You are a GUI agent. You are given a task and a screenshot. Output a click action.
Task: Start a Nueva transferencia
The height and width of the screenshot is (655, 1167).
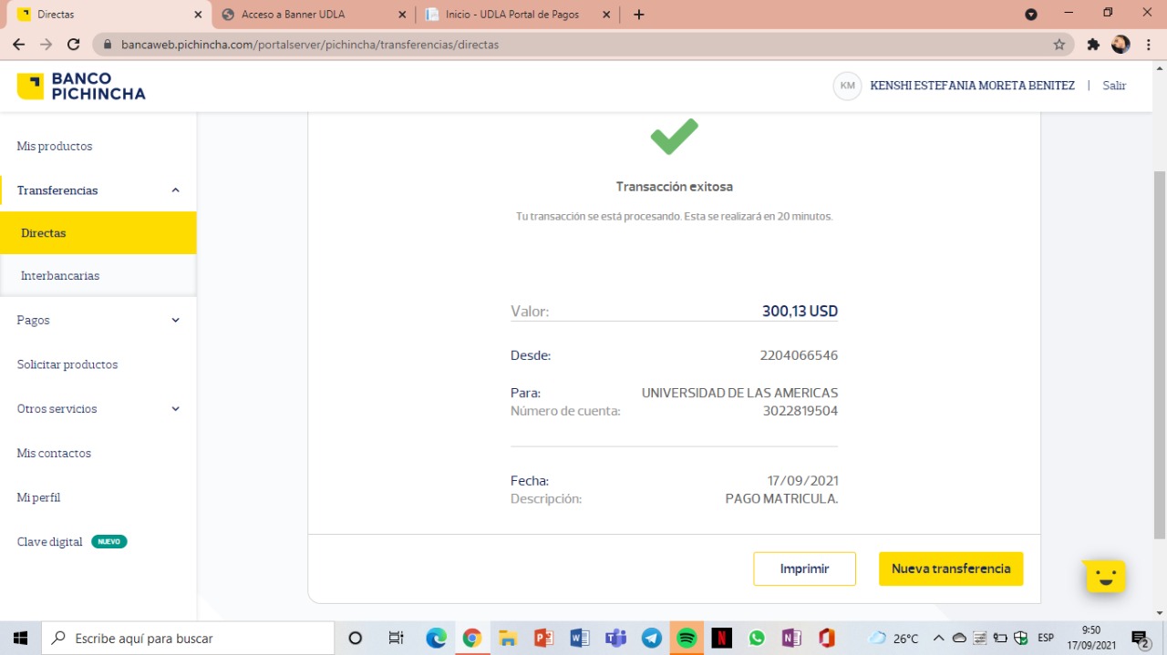coord(950,568)
